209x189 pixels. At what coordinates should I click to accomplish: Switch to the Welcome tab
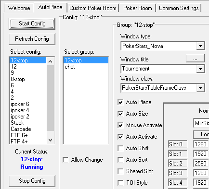point(19,8)
